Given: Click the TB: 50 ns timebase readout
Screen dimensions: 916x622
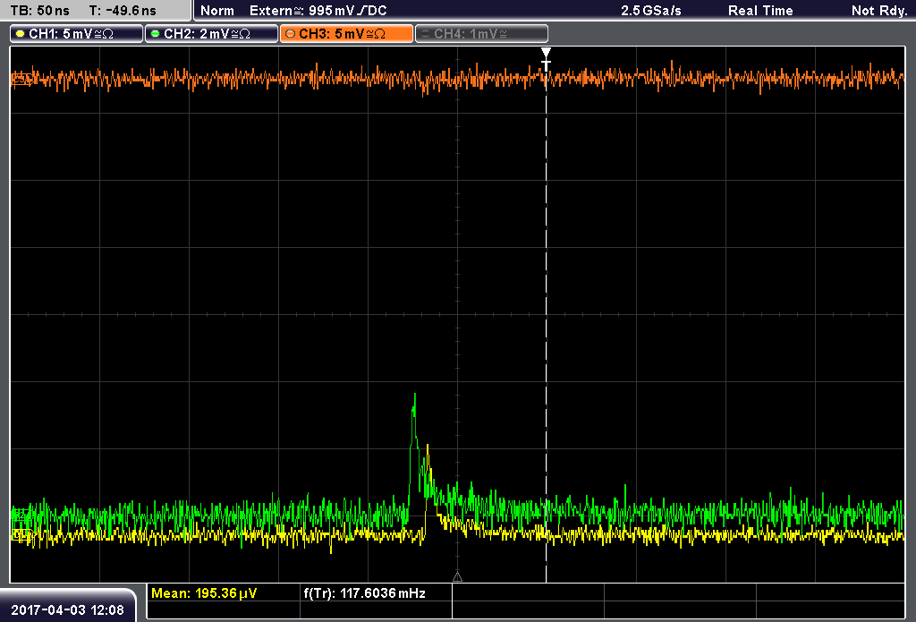Looking at the screenshot, I should coord(39,11).
